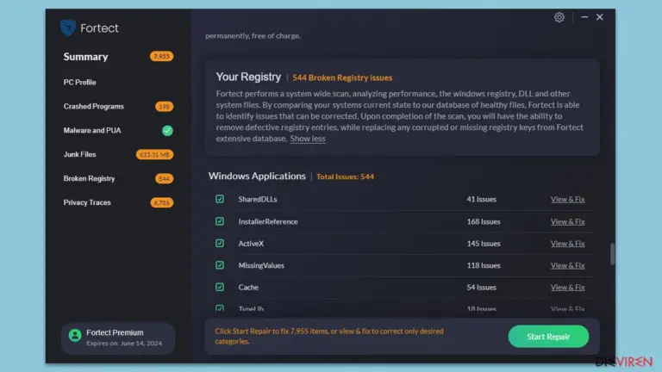This screenshot has height=372, width=662.
Task: Open the Privacy Traces section
Action: tap(87, 202)
